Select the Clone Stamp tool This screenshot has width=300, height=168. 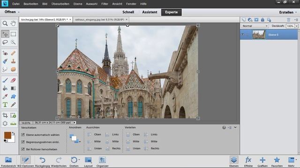(x=13, y=61)
